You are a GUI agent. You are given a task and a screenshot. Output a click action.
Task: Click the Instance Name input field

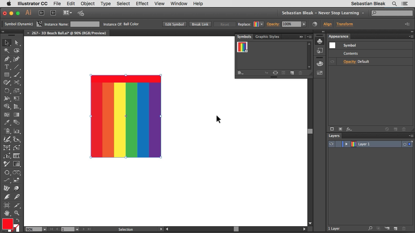[85, 24]
